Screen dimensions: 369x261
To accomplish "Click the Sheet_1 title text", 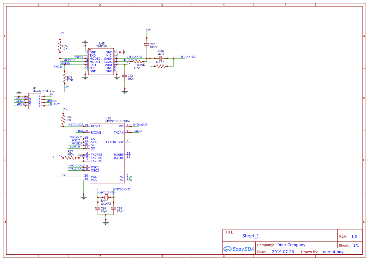I will pos(250,236).
